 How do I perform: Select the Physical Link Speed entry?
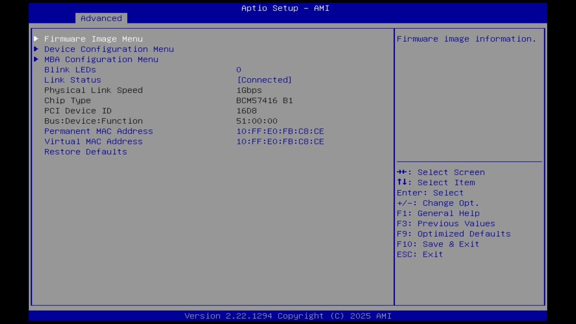(x=93, y=90)
